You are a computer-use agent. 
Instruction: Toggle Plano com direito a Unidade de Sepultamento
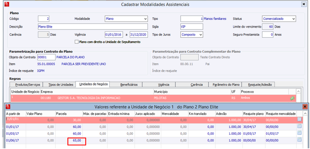76,42
